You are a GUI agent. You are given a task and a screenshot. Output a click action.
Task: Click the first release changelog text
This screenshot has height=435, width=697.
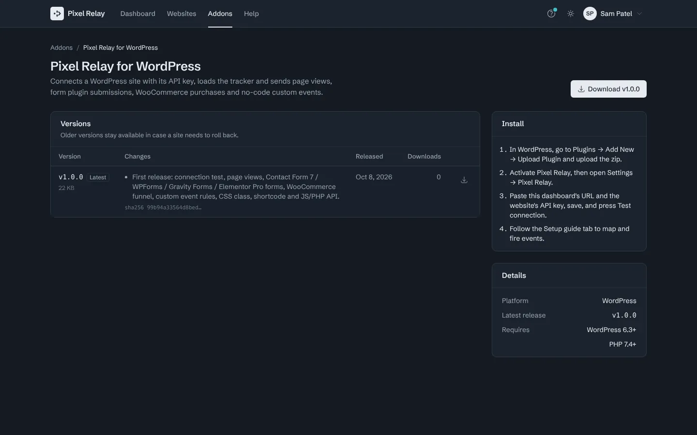236,187
